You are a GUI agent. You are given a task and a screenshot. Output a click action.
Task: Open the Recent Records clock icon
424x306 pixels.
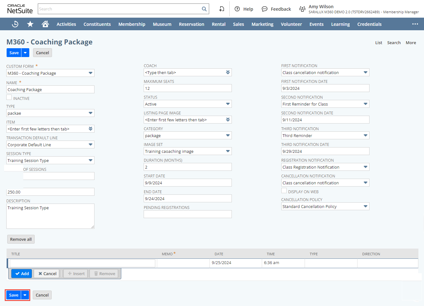pos(15,24)
